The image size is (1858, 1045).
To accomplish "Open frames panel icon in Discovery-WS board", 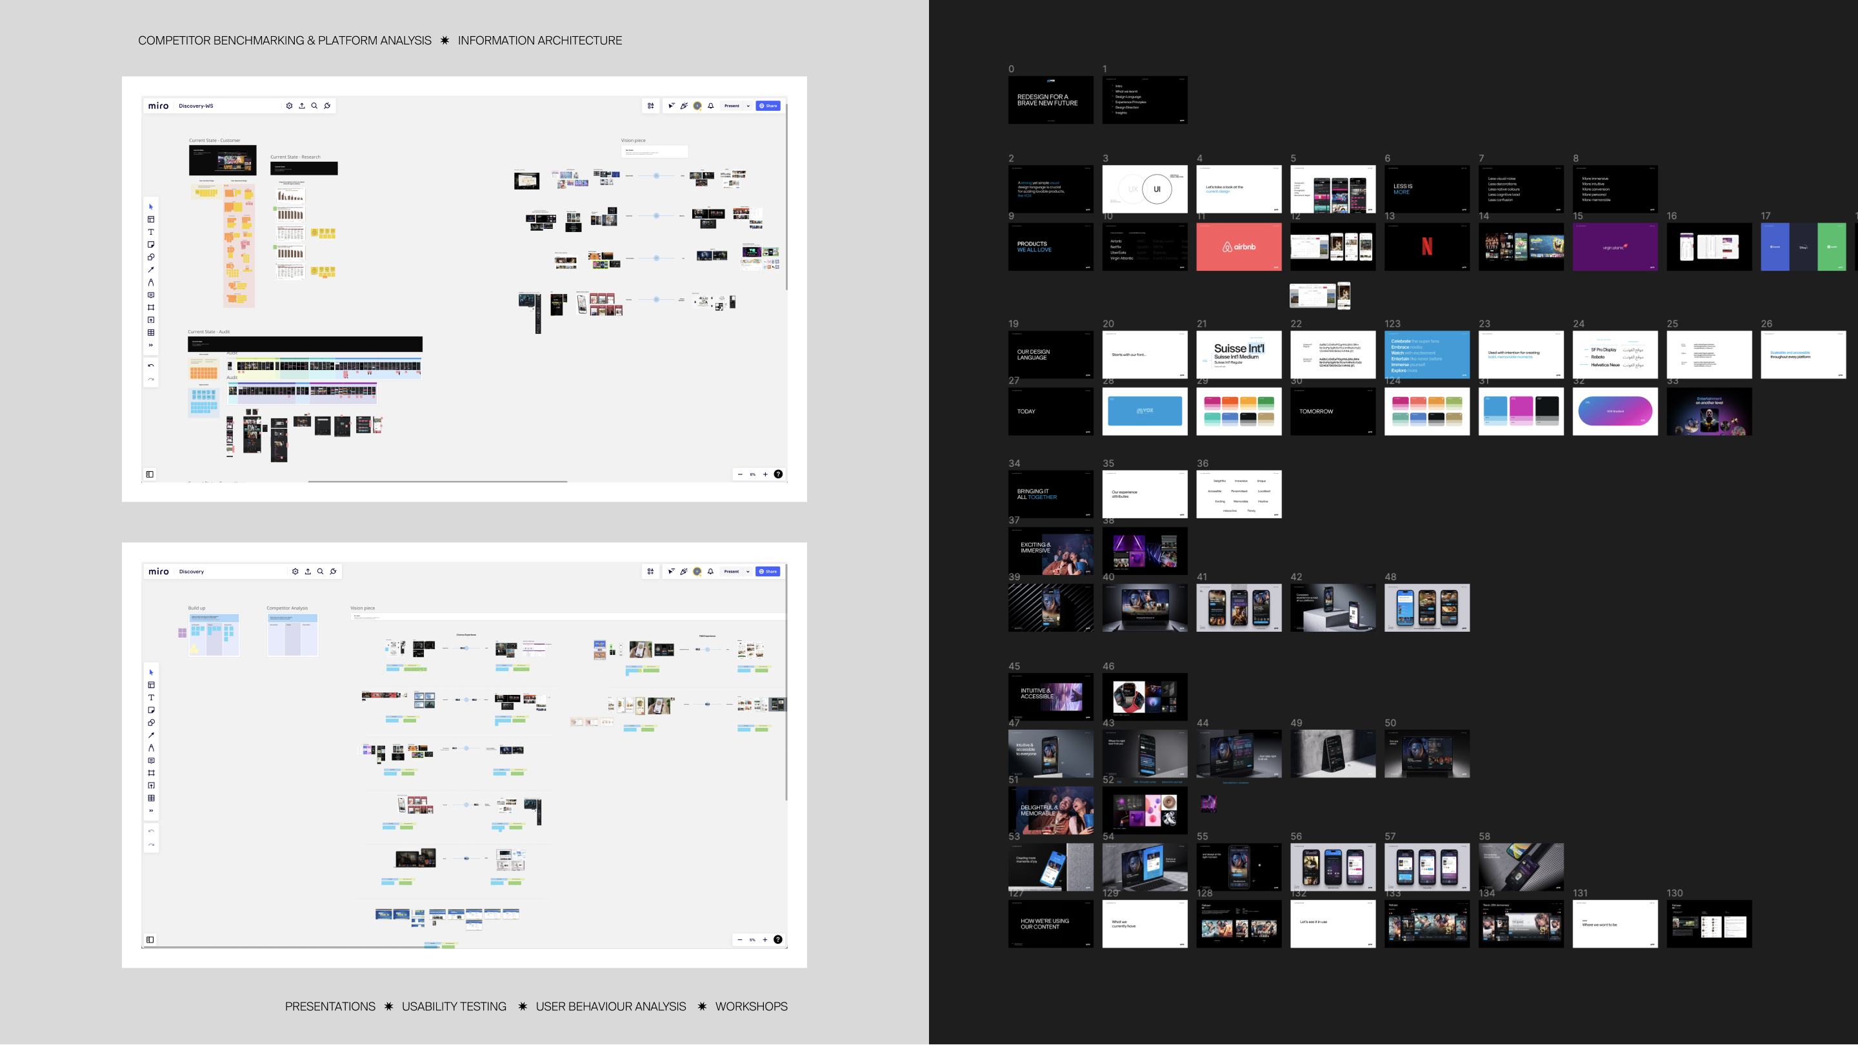I will point(150,474).
